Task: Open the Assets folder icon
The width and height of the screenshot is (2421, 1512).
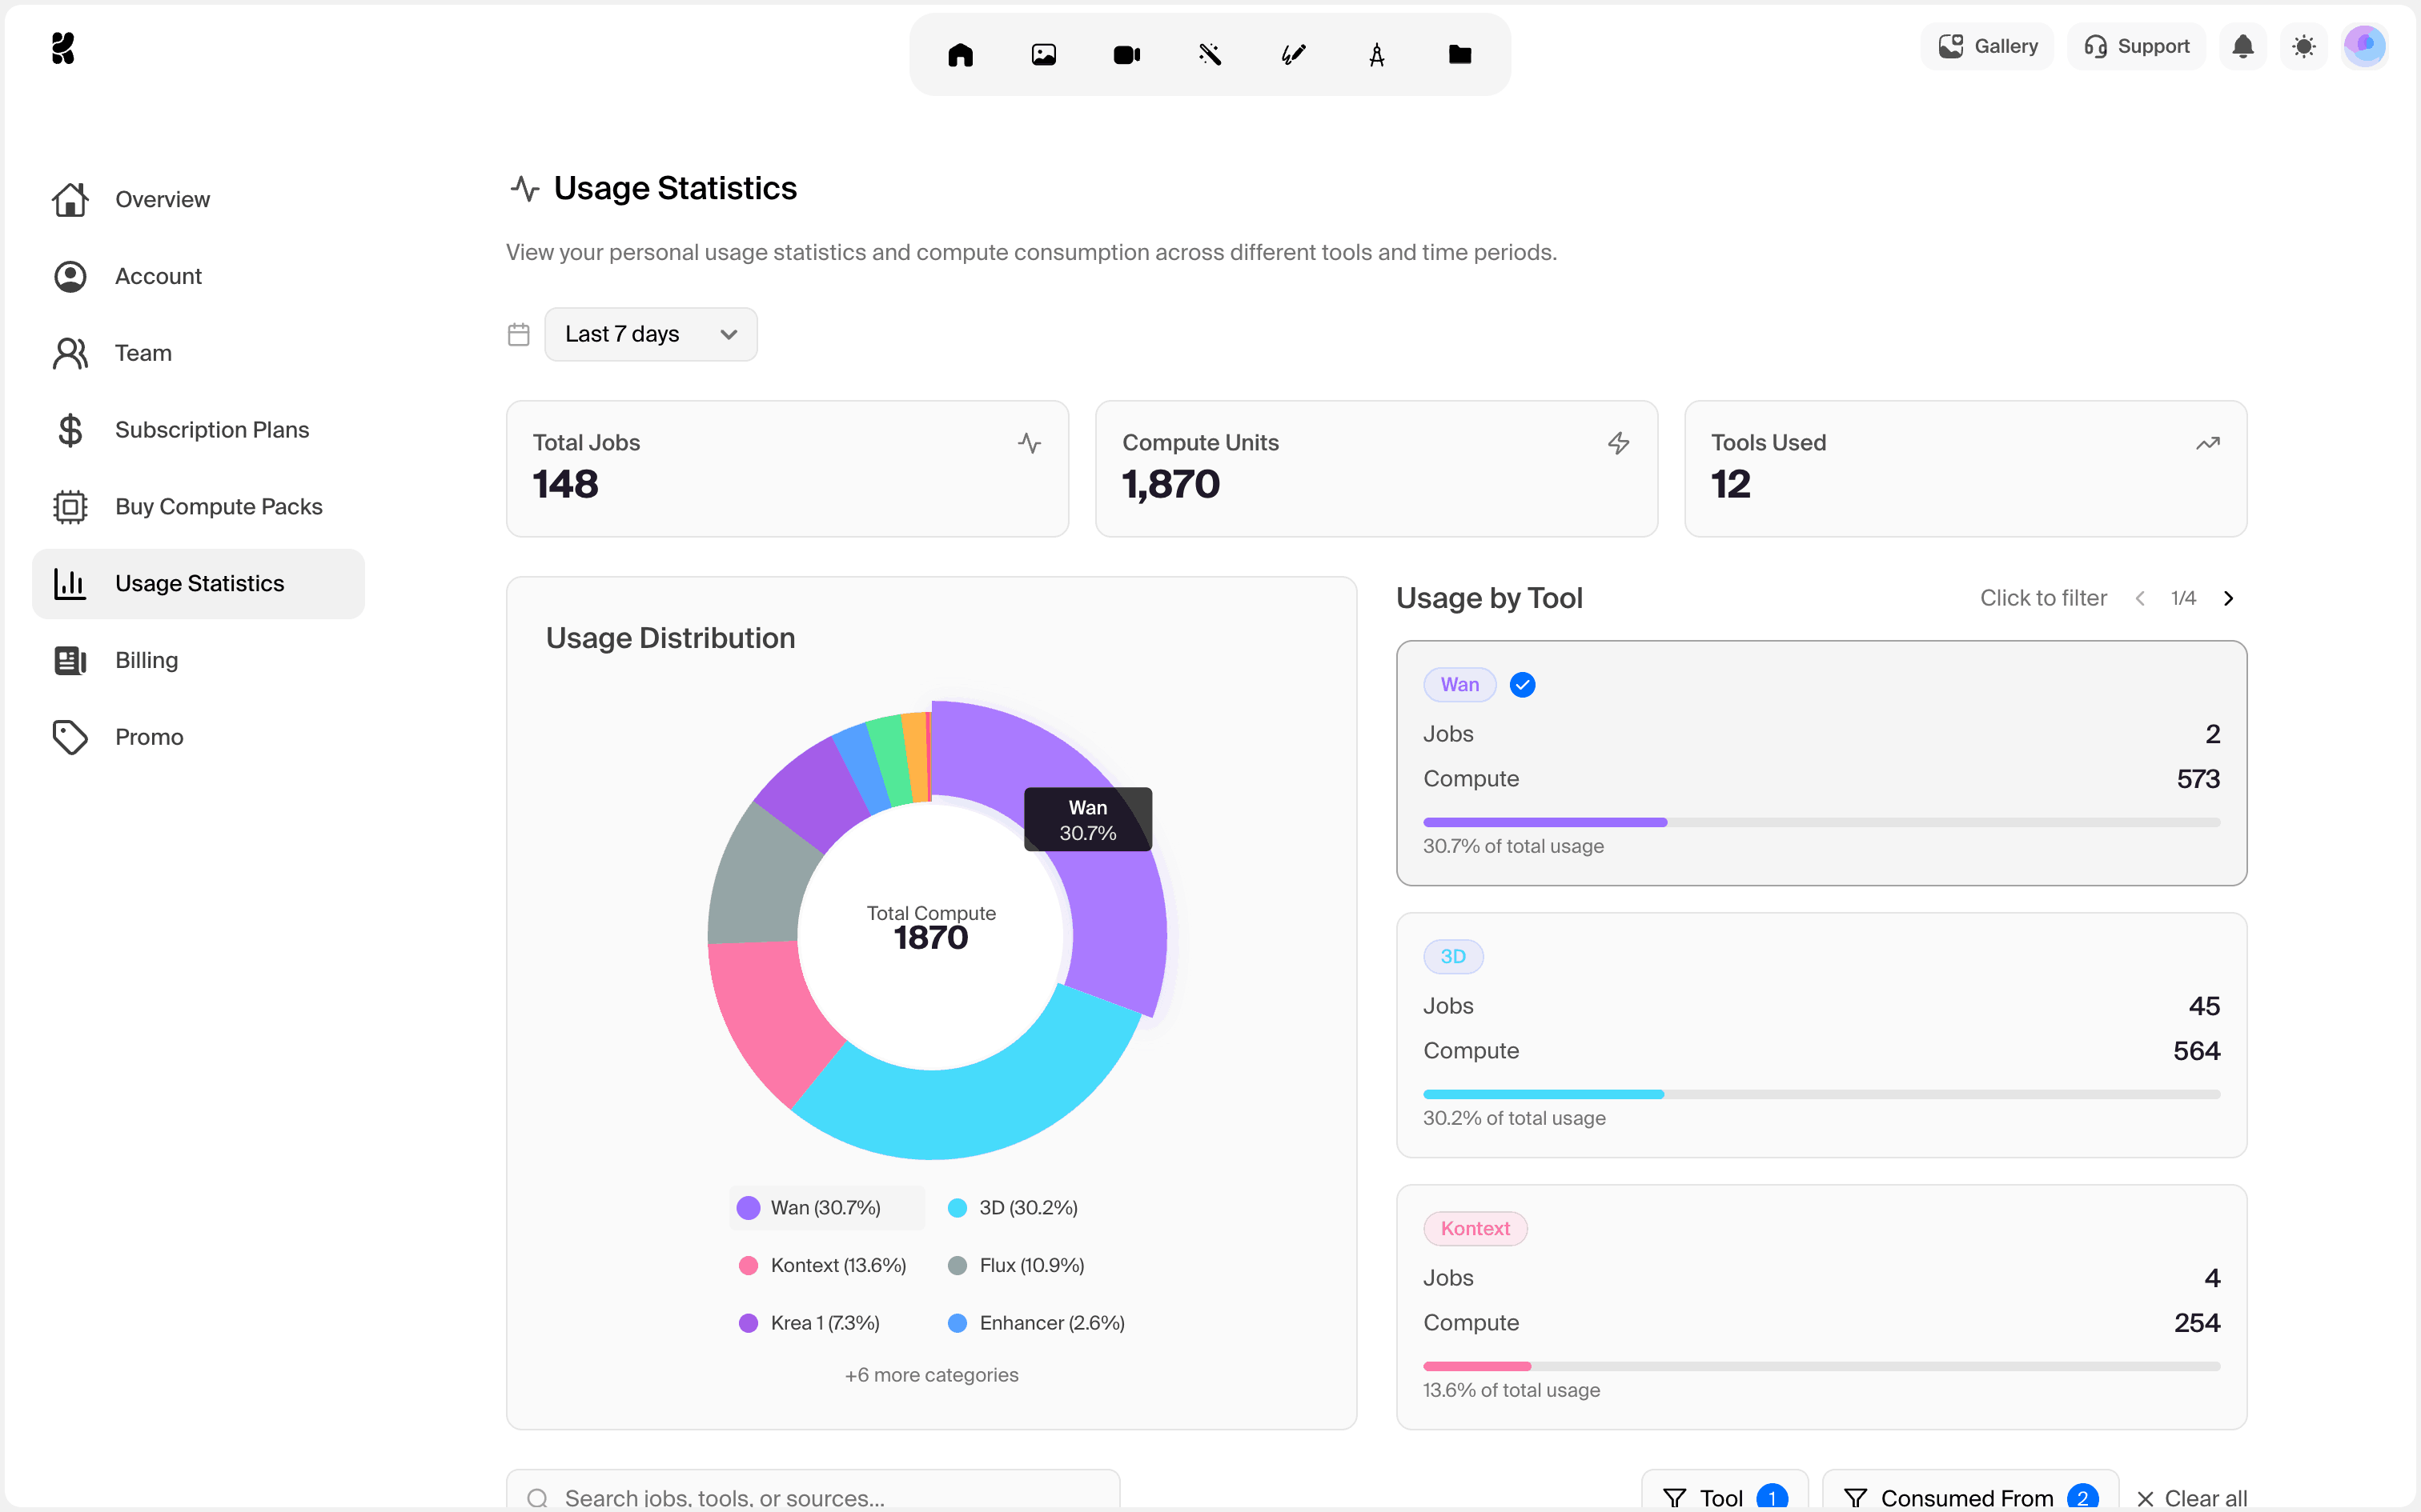Action: pos(1459,54)
